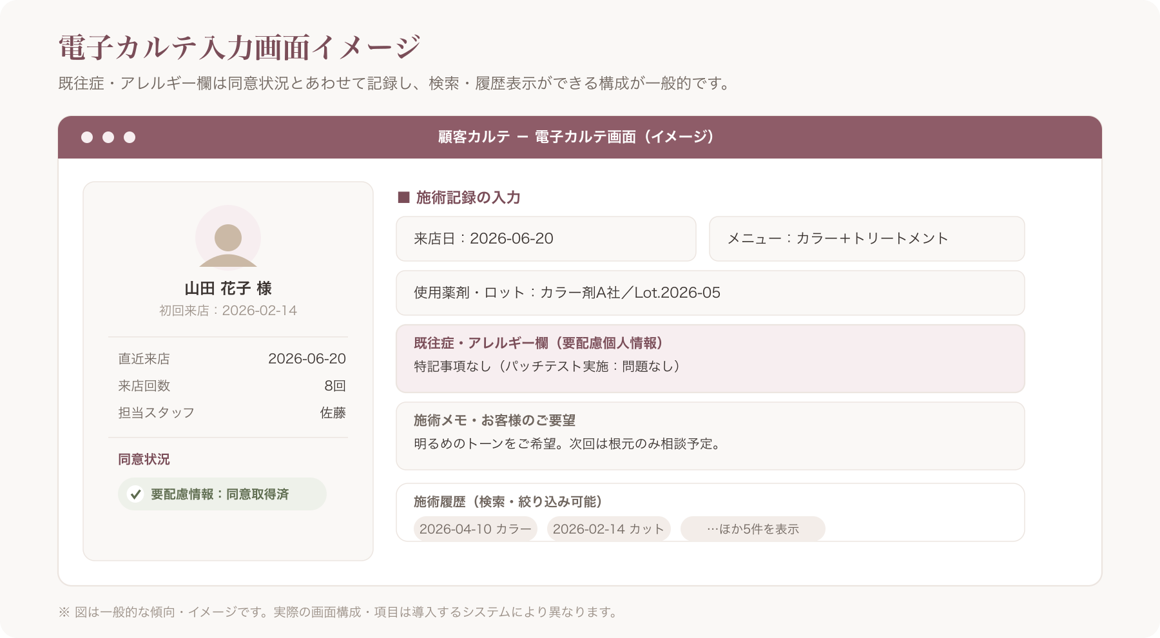Click the subtitle line starting 既往症・アレルギー欄は
The height and width of the screenshot is (638, 1160).
[396, 83]
